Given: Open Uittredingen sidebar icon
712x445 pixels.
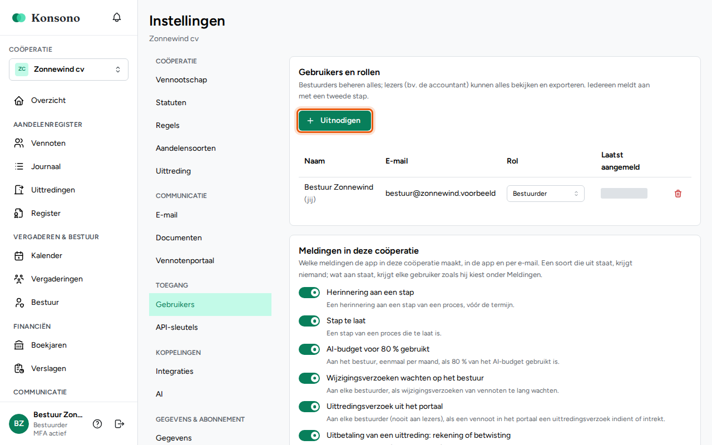Looking at the screenshot, I should click(x=19, y=190).
